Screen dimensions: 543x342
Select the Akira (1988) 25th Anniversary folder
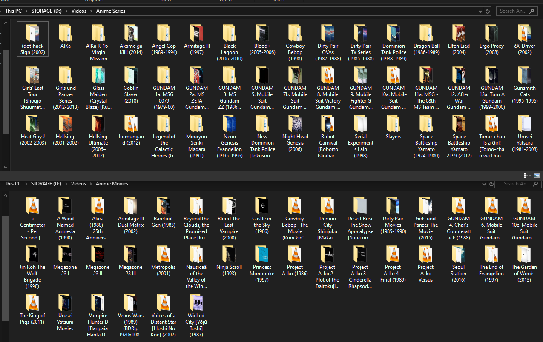click(x=98, y=218)
